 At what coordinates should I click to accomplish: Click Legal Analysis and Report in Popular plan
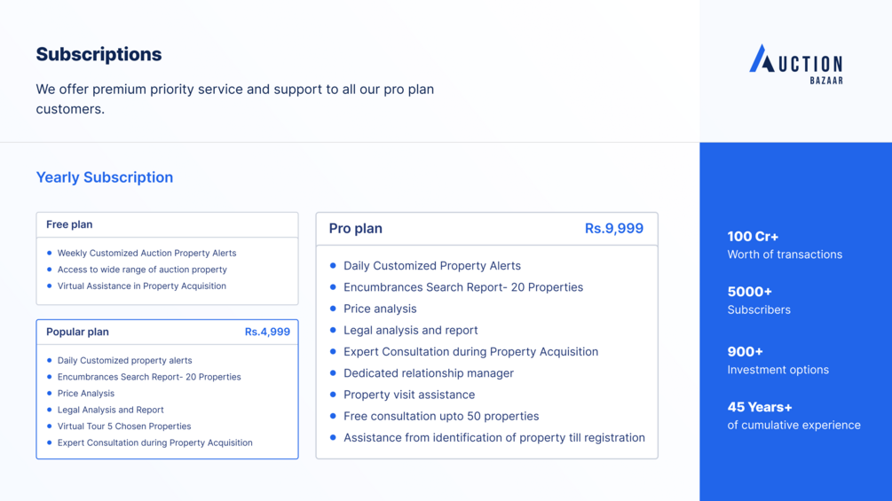[x=110, y=410]
